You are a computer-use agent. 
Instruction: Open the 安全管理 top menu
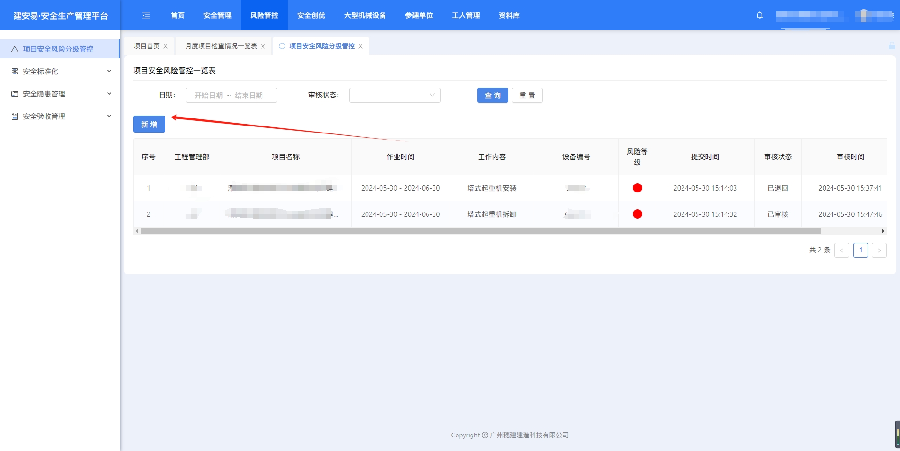click(217, 15)
